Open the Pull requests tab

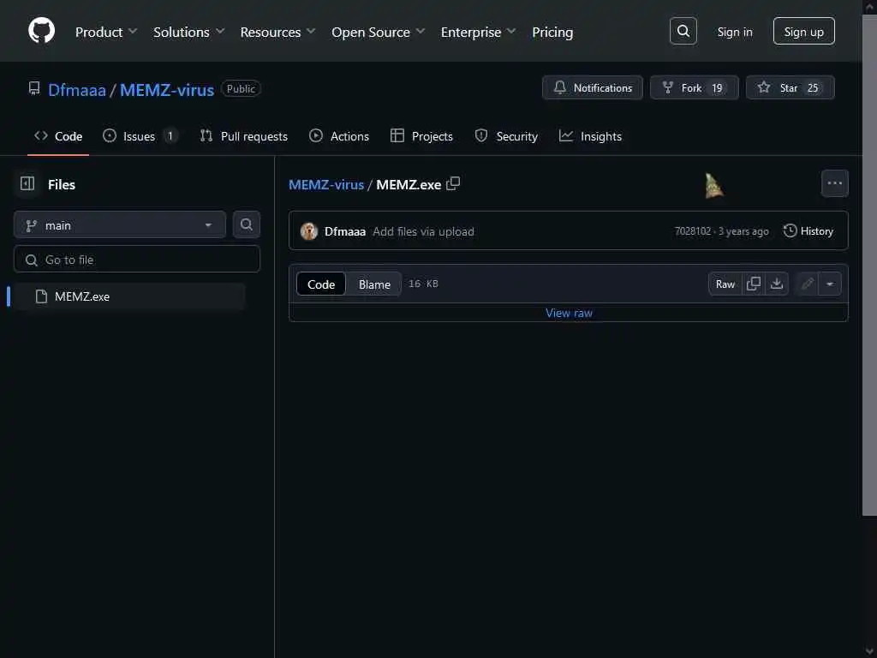tap(244, 136)
